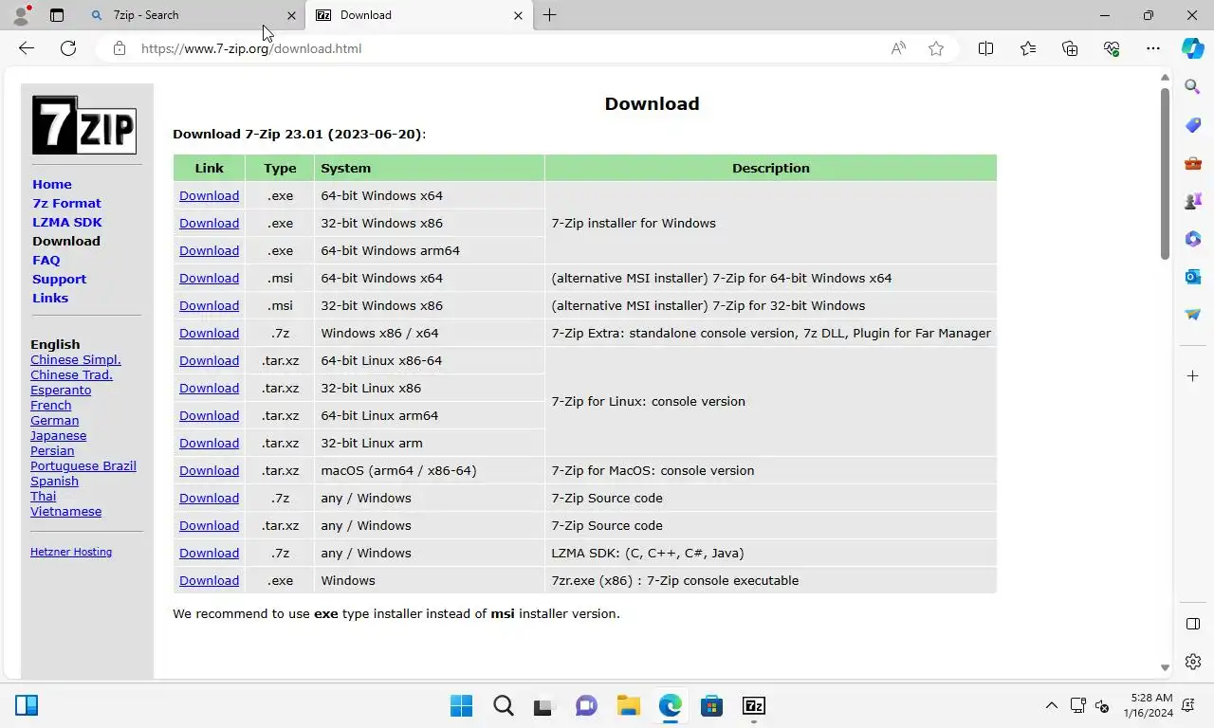The image size is (1214, 728).
Task: Click the browser back arrow
Action: pos(27,48)
